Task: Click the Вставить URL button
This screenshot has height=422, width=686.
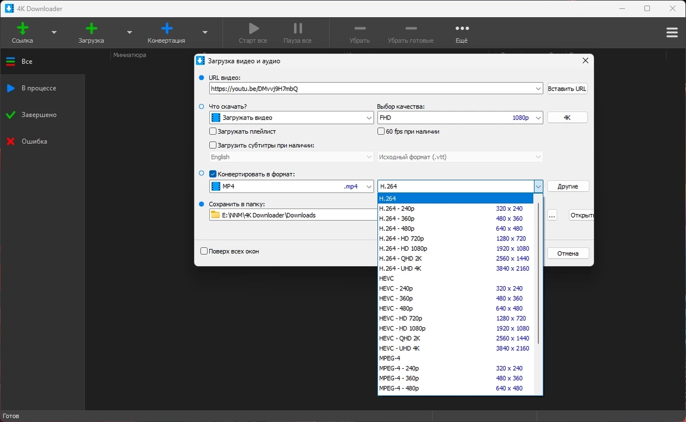Action: point(567,89)
